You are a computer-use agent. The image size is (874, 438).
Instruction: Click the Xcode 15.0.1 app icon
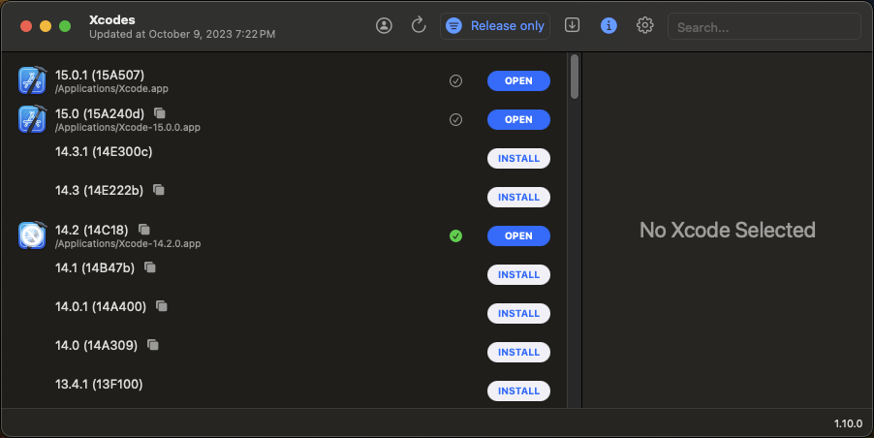click(32, 80)
